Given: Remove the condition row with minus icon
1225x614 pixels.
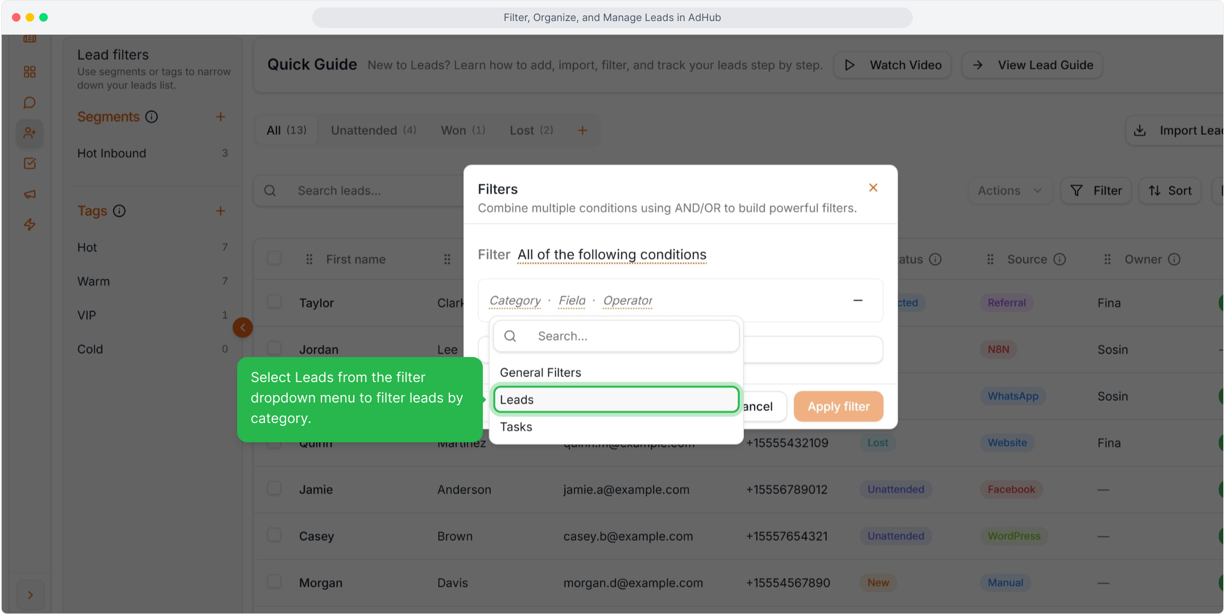Looking at the screenshot, I should pyautogui.click(x=858, y=300).
